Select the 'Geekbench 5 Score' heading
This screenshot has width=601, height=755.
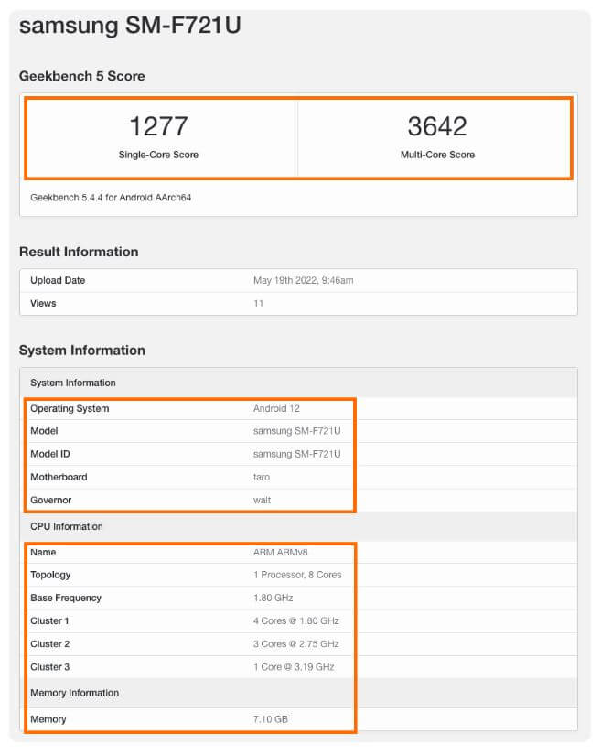[x=81, y=76]
